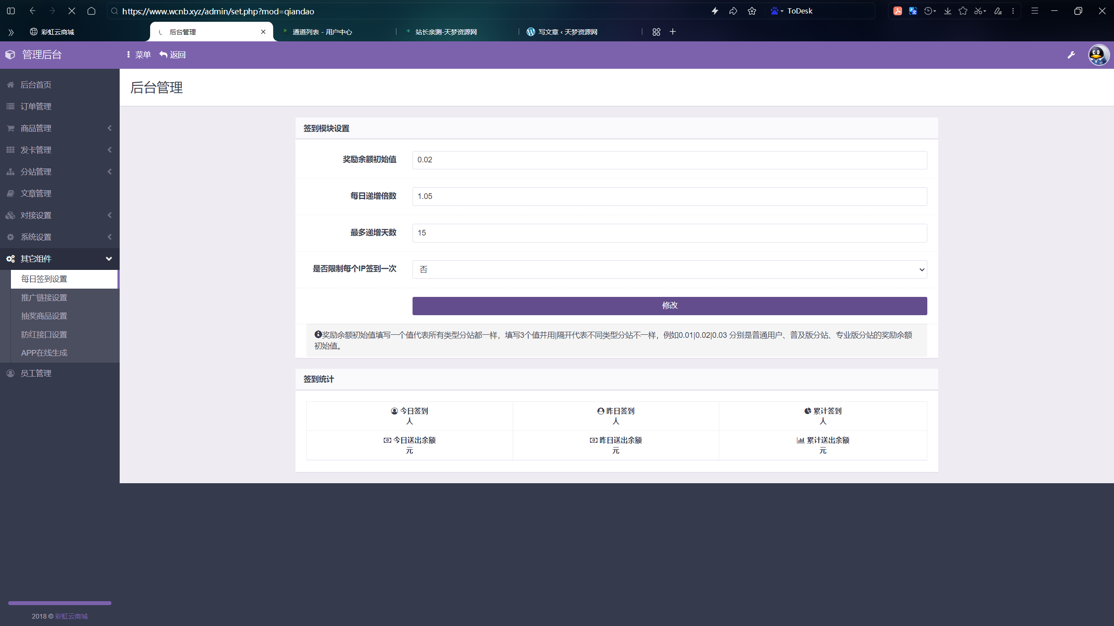Edit the 奖励余额初始值 input field
The height and width of the screenshot is (626, 1114).
click(x=669, y=160)
